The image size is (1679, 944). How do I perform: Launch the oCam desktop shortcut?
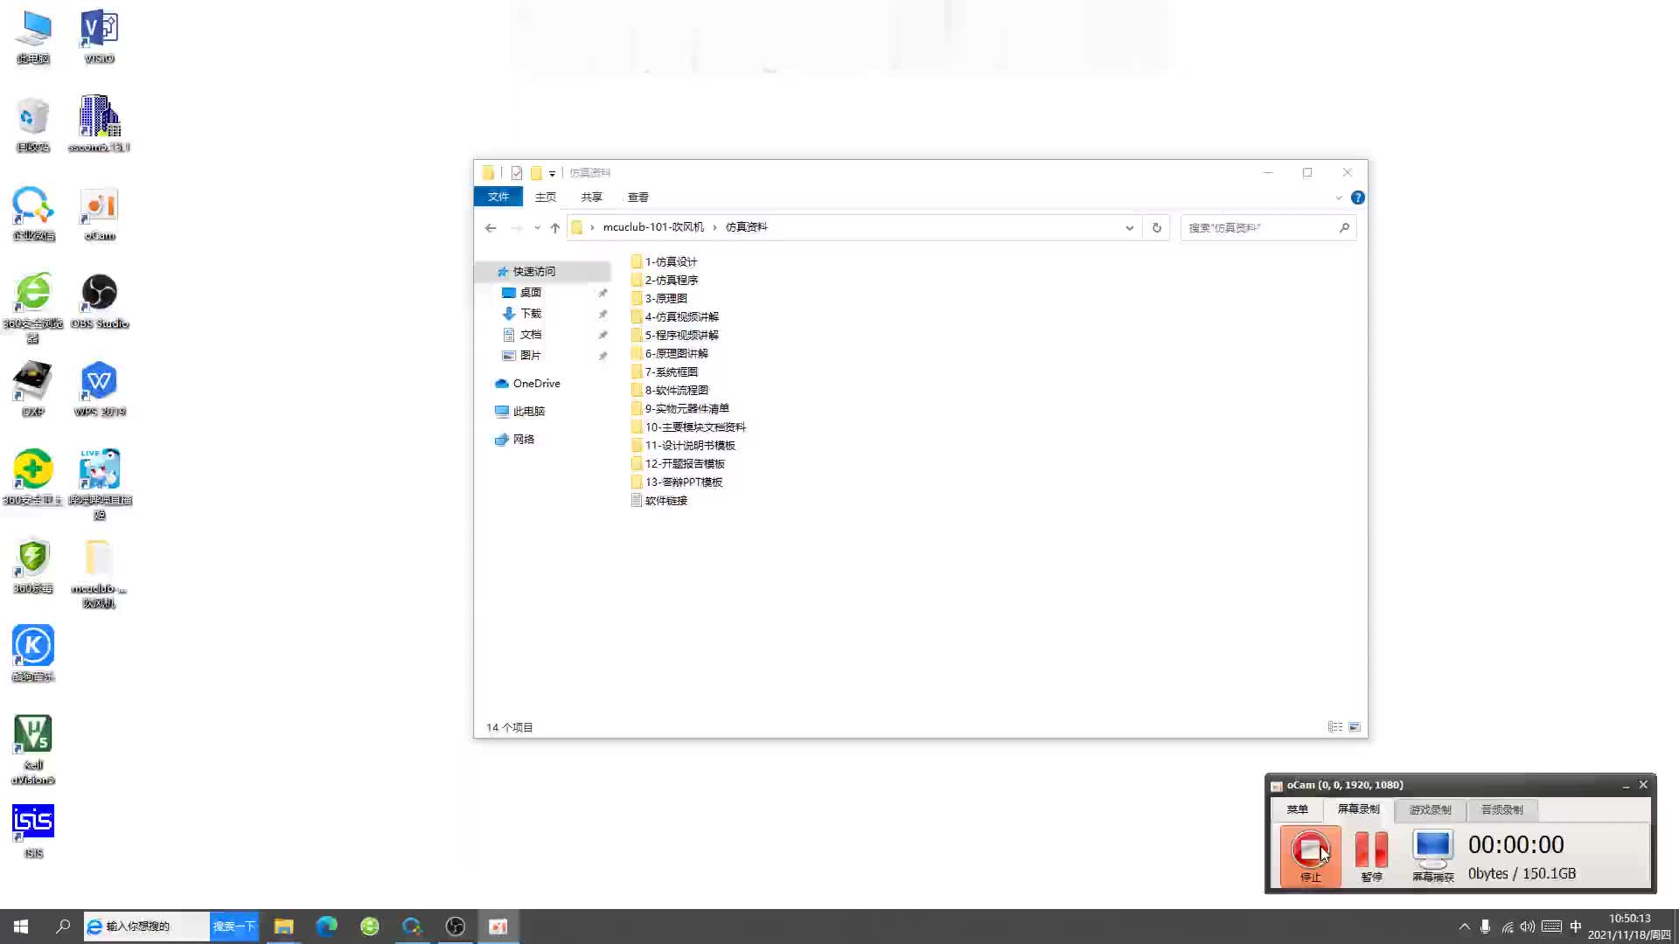click(x=99, y=213)
